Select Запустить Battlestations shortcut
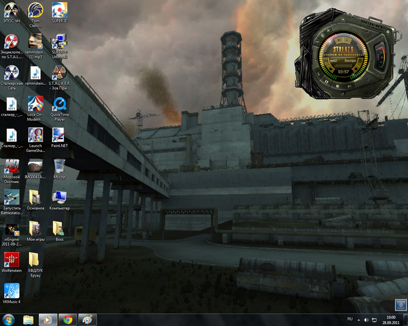Viewport: 408px width, 326px height. [11, 202]
